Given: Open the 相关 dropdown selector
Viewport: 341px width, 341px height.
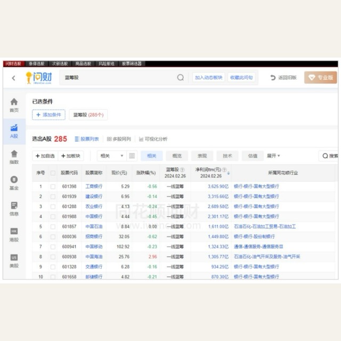Looking at the screenshot, I should coord(112,156).
